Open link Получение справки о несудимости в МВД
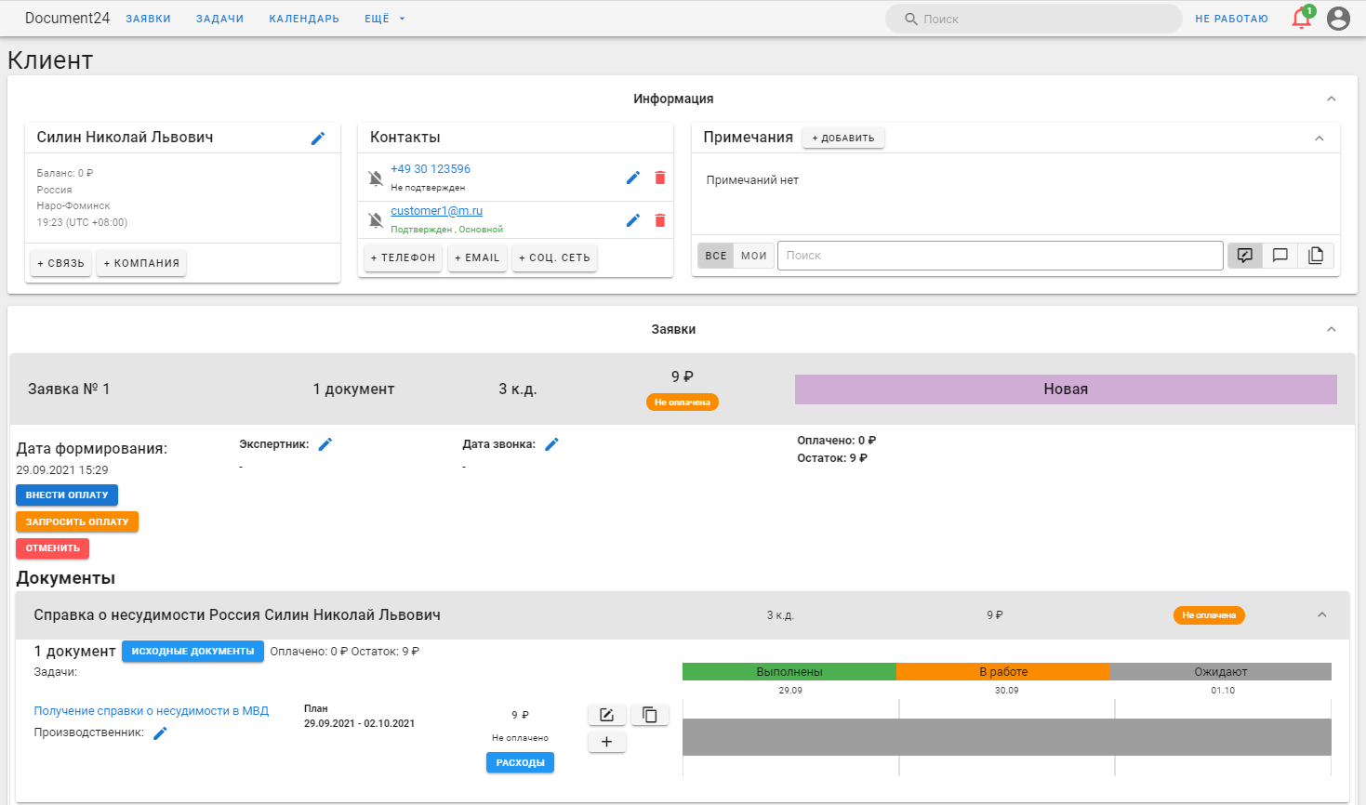Screen dimensions: 1366x805 coord(152,711)
